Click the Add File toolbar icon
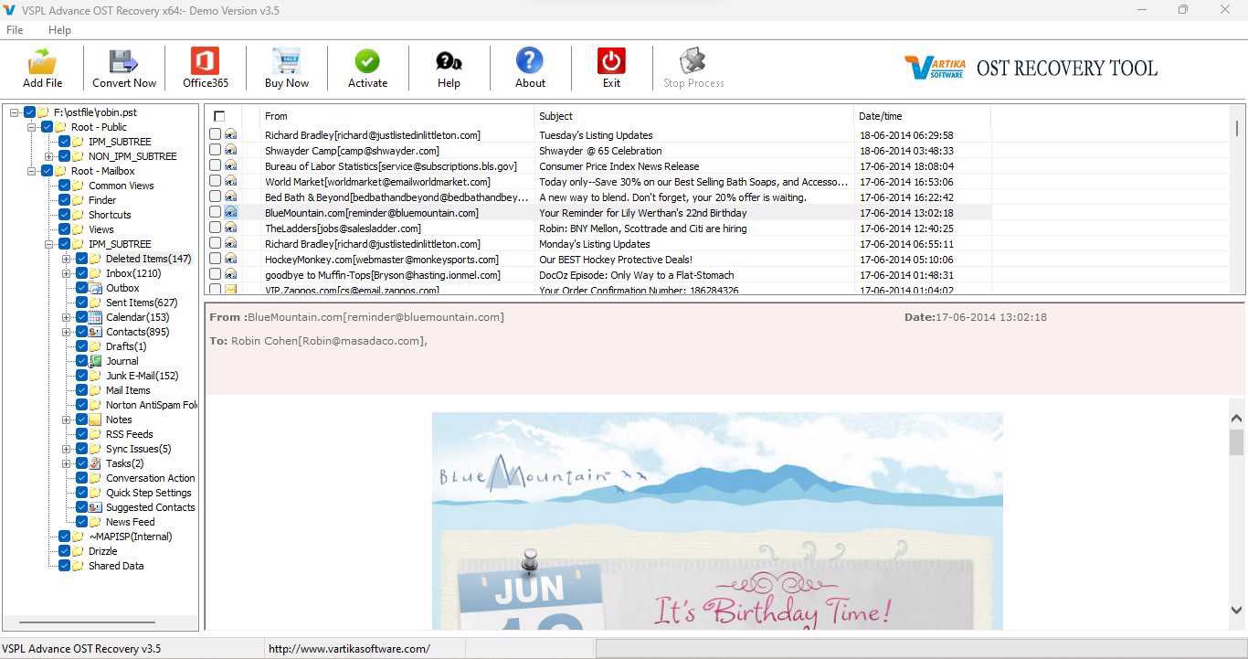The width and height of the screenshot is (1248, 659). (43, 61)
